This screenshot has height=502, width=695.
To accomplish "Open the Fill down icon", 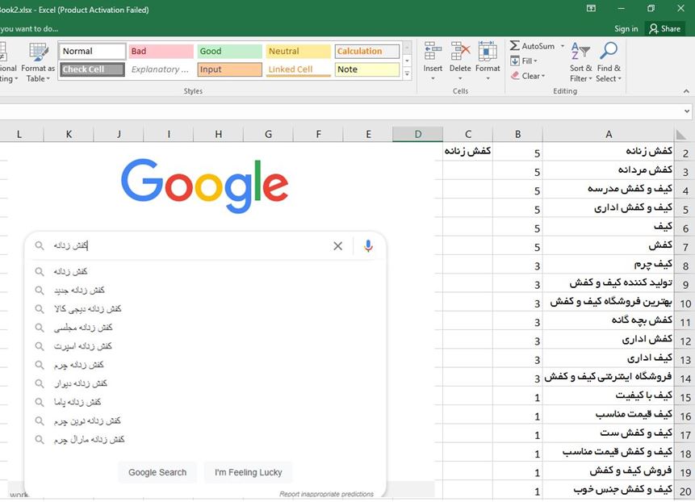I will pos(515,61).
